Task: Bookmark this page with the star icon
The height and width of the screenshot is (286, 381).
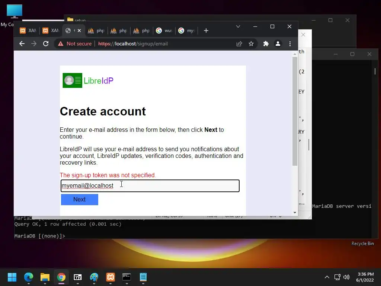Action: [x=251, y=44]
